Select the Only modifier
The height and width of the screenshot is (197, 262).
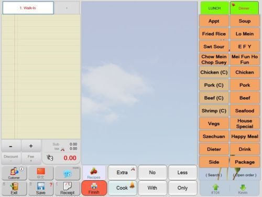pyautogui.click(x=183, y=188)
